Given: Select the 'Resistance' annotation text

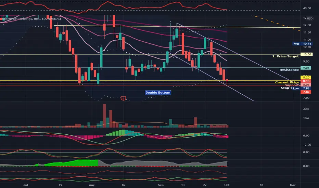Looking at the screenshot, I should pyautogui.click(x=289, y=70).
